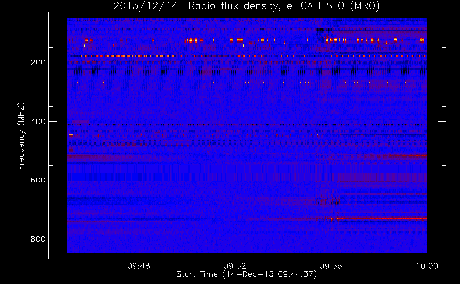Click the 09:56 time tick label
Viewport: 460px width, 284px height.
click(x=331, y=266)
